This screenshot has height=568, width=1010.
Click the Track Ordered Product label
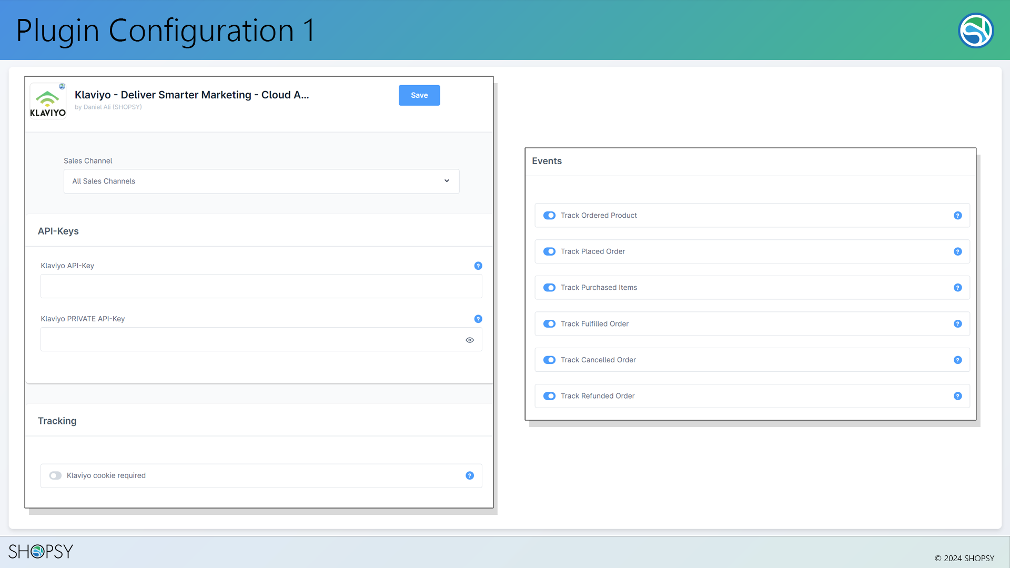[599, 216]
